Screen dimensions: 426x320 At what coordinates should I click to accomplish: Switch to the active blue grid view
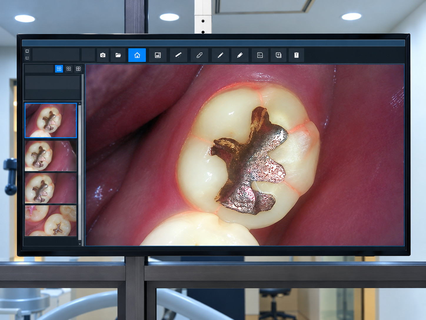coord(59,69)
